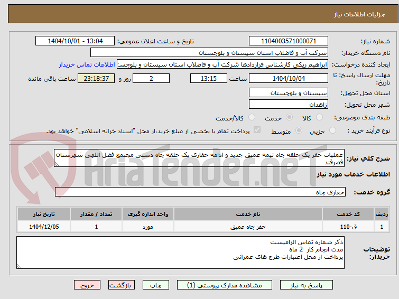Image resolution: width=399 pixels, height=299 pixels.
Task: Click the نام دستگاه خریدار field
Action: 209,53
